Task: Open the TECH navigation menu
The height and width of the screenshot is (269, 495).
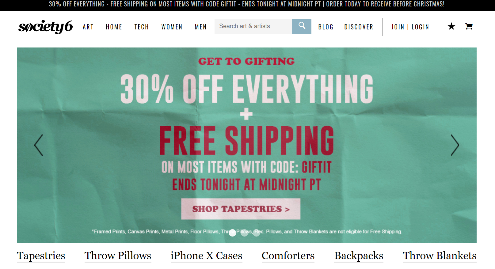Action: click(142, 27)
